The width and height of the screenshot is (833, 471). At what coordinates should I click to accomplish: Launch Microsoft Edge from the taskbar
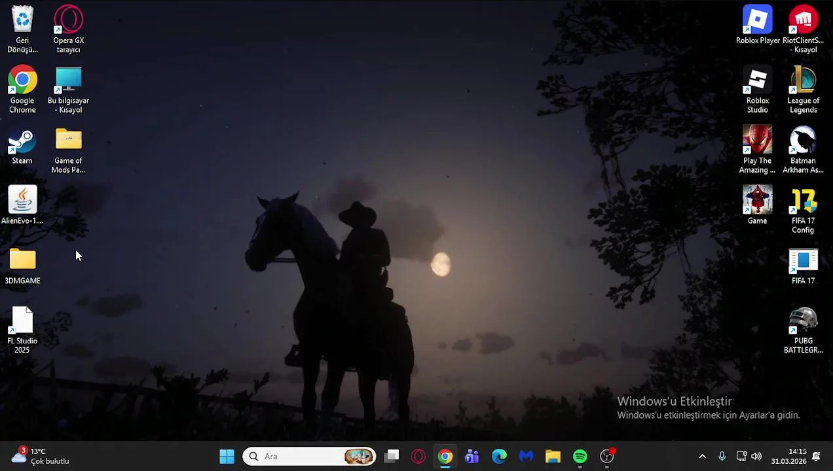[x=499, y=457]
